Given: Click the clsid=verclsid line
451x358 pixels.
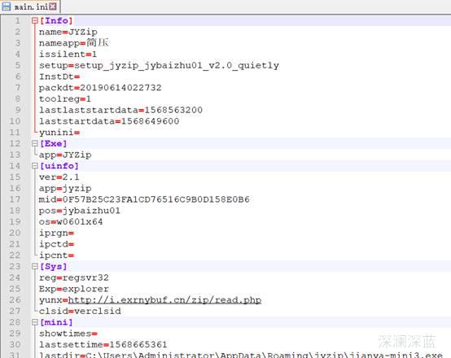Looking at the screenshot, I should 80,311.
